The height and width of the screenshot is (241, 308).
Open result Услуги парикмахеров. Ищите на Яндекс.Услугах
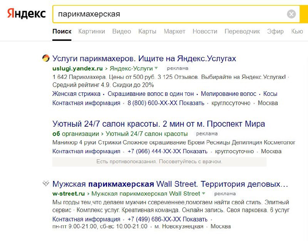click(x=144, y=59)
